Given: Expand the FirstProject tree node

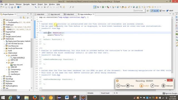Looking at the screenshot, I should tap(2, 25).
